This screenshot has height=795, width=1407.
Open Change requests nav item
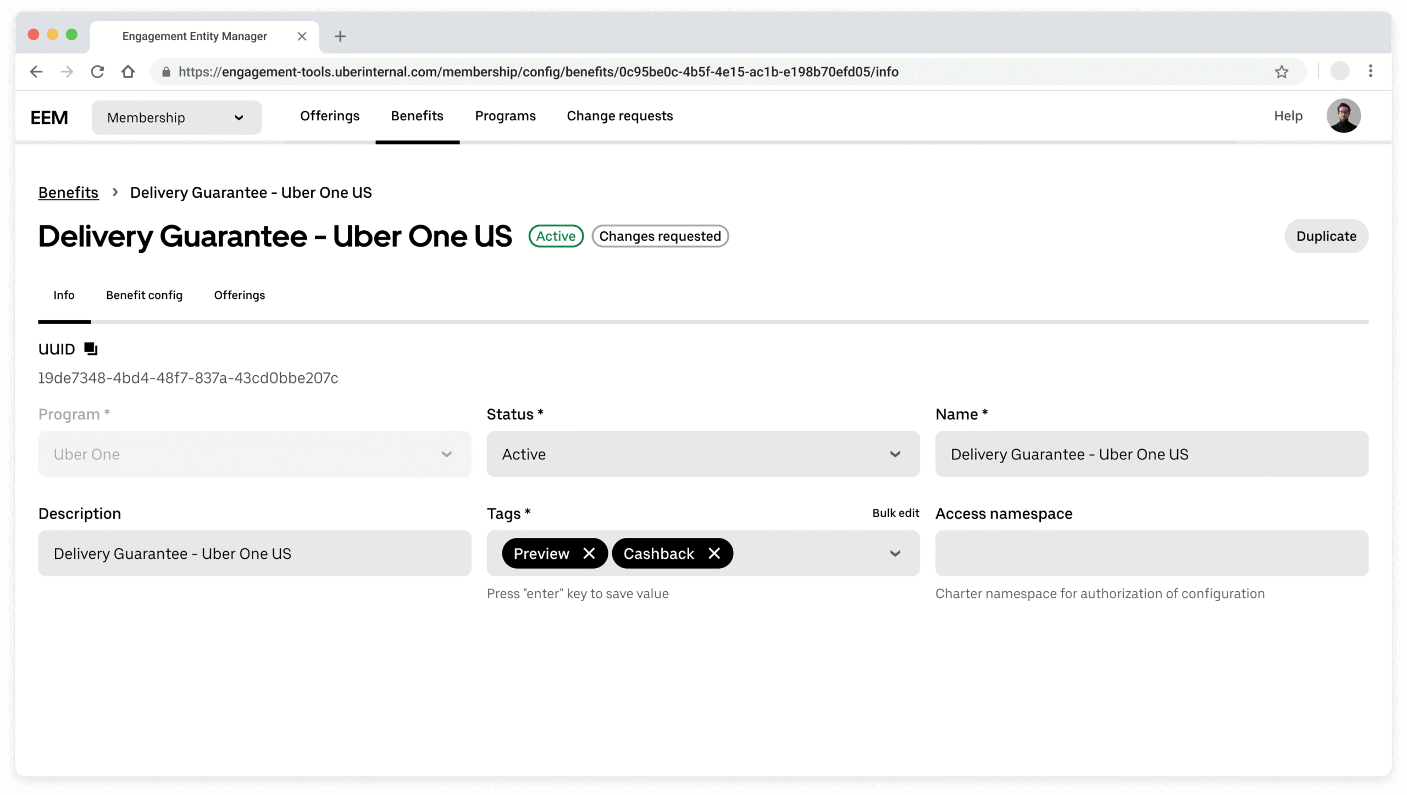619,116
